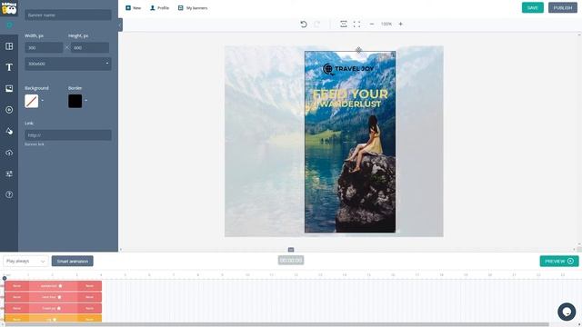Open the cloud upload icon
The height and width of the screenshot is (327, 582).
9,153
